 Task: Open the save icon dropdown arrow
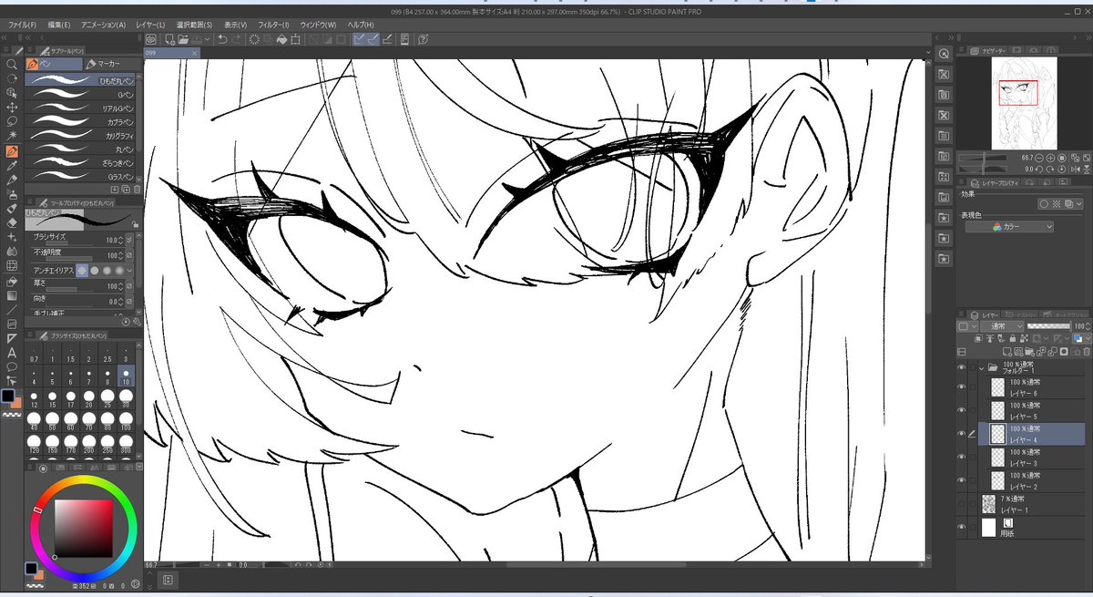pyautogui.click(x=209, y=39)
